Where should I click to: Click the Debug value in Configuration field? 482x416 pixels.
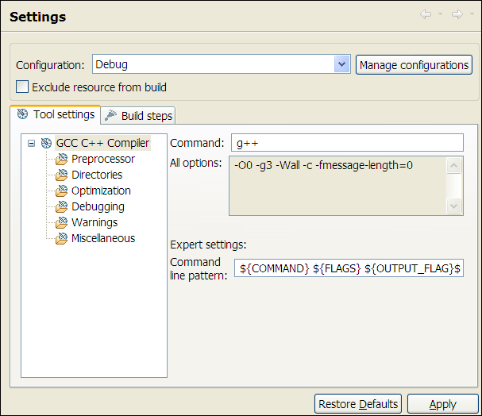click(111, 65)
